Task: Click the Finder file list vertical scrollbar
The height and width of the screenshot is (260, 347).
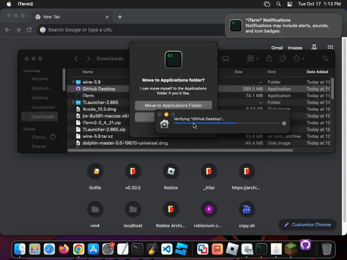Action: click(x=332, y=88)
